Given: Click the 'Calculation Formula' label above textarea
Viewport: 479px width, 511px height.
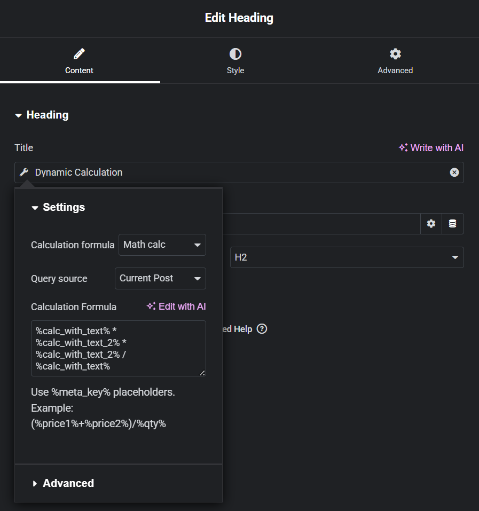Looking at the screenshot, I should coord(74,306).
